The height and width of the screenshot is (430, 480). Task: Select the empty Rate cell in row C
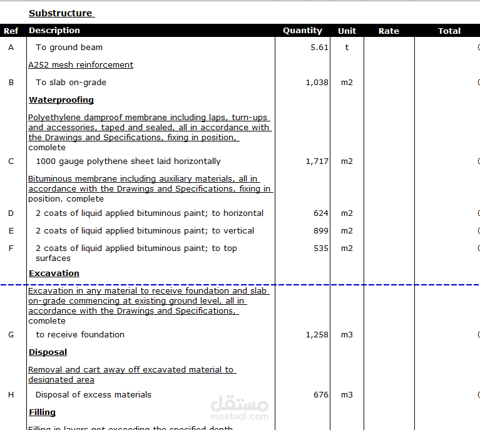[389, 161]
